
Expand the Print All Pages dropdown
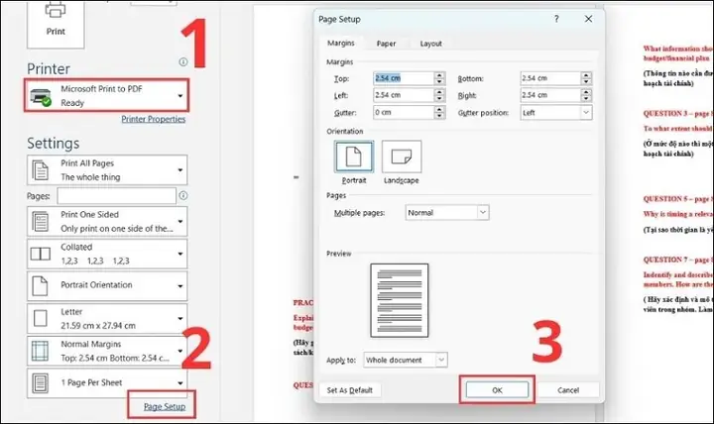tap(107, 170)
